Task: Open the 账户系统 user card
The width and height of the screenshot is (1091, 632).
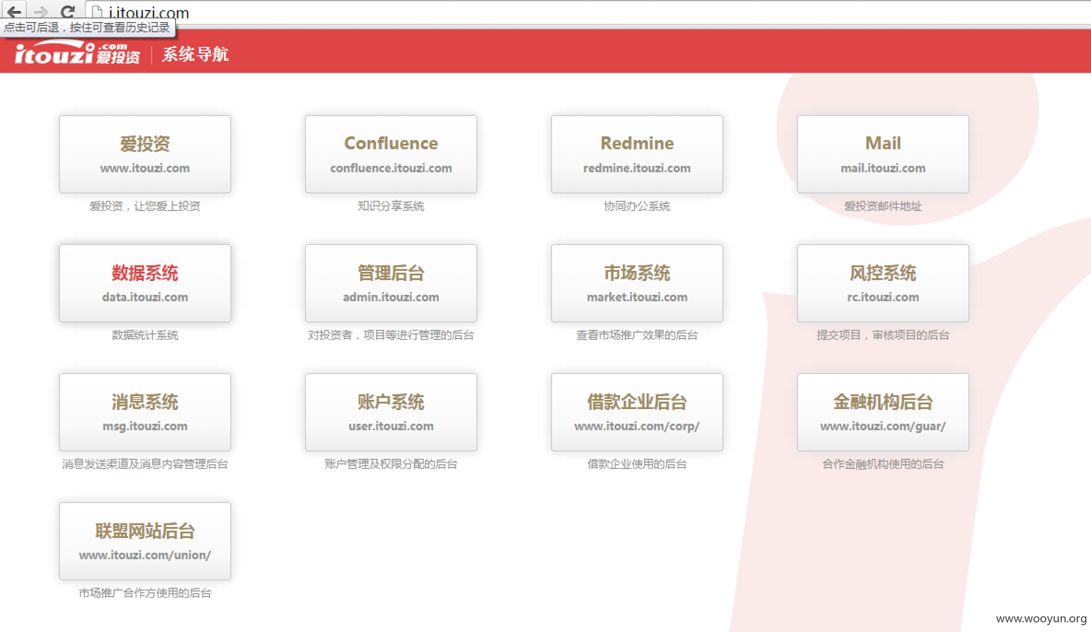Action: [x=391, y=412]
